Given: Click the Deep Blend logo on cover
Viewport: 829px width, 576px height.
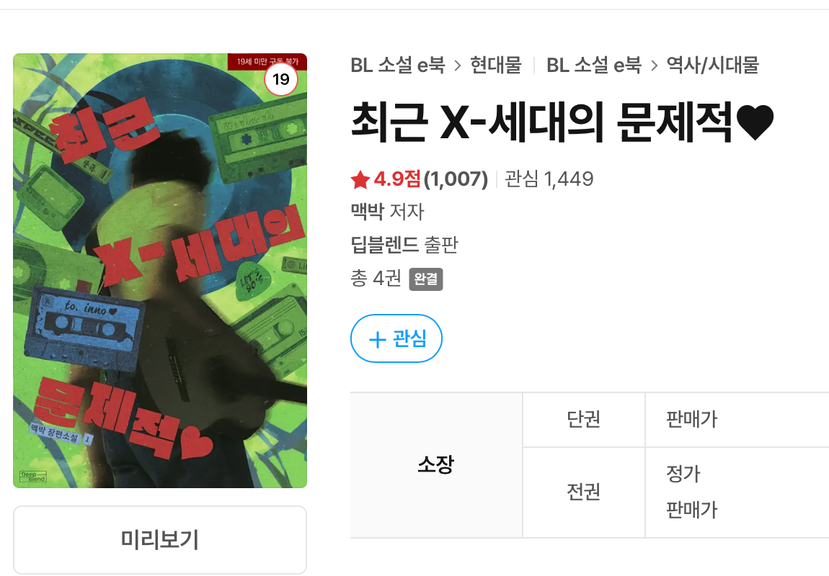Looking at the screenshot, I should click(33, 476).
